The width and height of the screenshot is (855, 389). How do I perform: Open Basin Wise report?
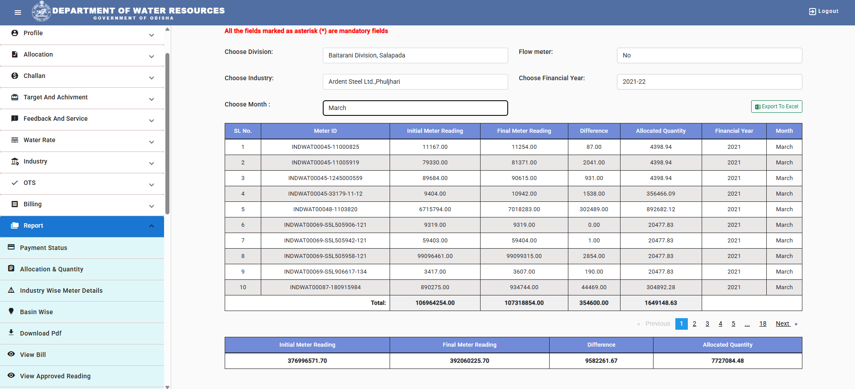(x=82, y=312)
